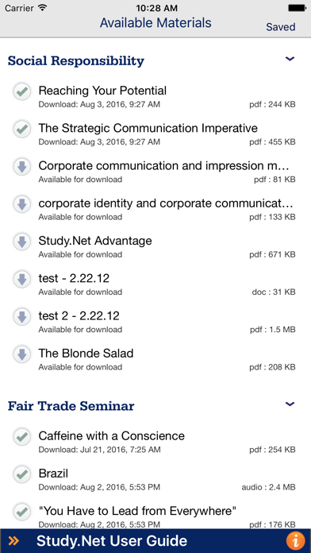Open the Study.Net User Guide banner
This screenshot has width=311, height=553.
click(155, 540)
